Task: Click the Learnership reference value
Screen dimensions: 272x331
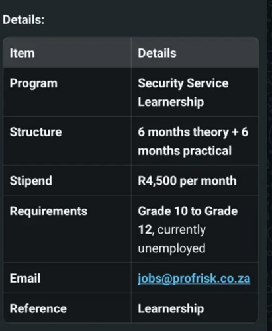Action: click(x=171, y=309)
